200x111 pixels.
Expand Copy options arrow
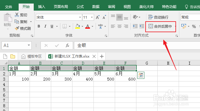(31, 22)
